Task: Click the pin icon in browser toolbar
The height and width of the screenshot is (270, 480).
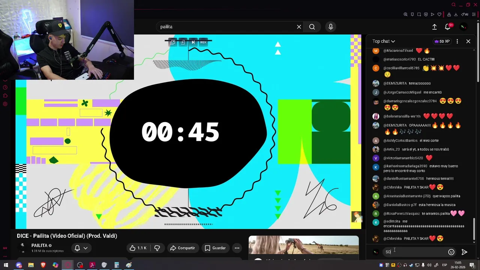Action: 412,15
